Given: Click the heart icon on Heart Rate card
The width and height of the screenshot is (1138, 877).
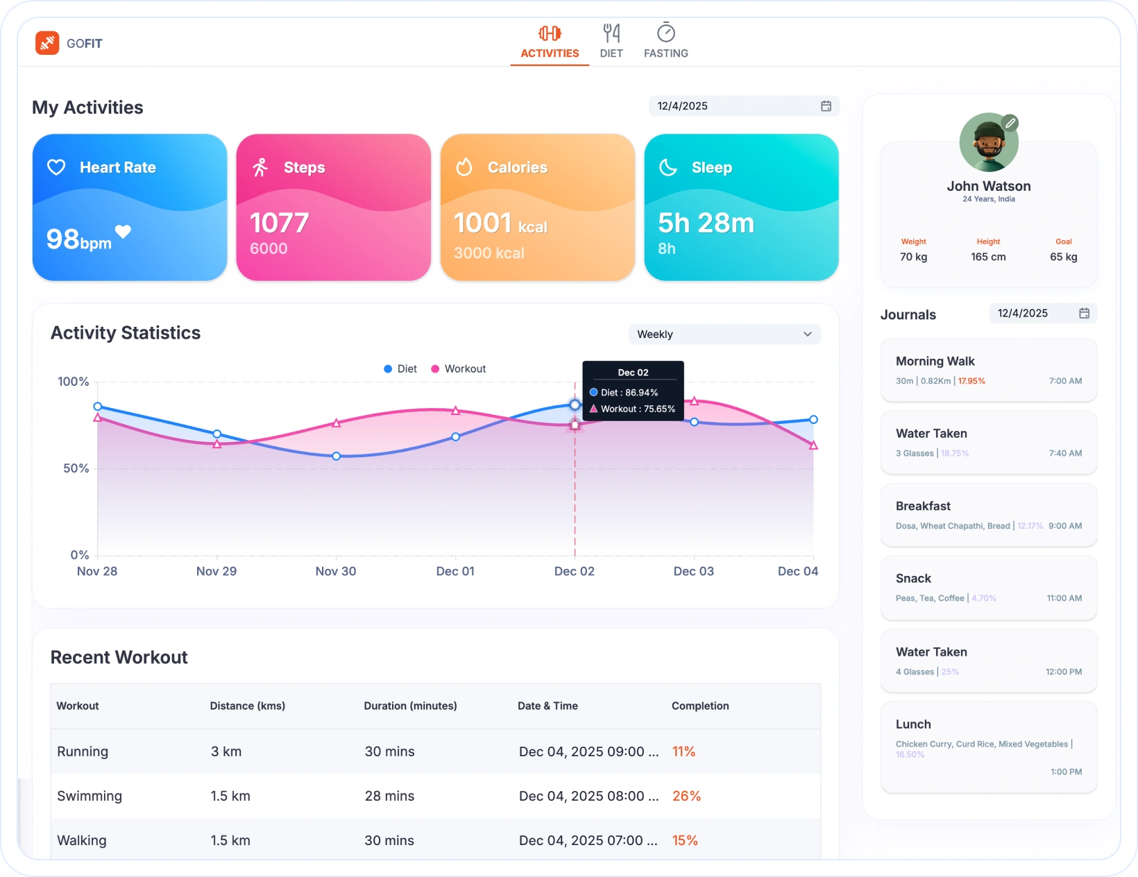Looking at the screenshot, I should coord(56,167).
